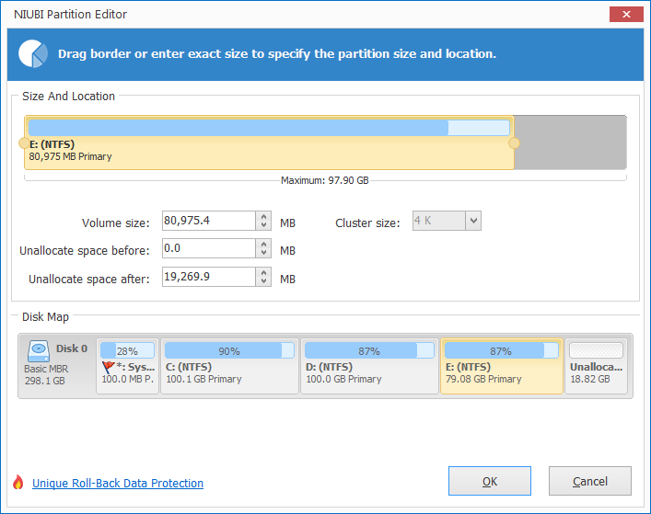Increase Unallocate space before value
The image size is (651, 514).
tap(263, 245)
